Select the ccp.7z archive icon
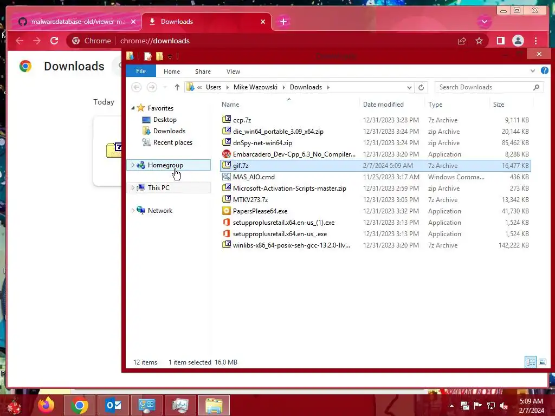 (x=227, y=120)
